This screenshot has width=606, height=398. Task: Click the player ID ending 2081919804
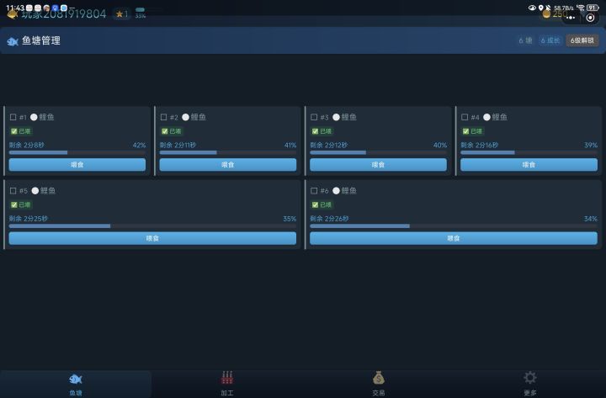64,14
